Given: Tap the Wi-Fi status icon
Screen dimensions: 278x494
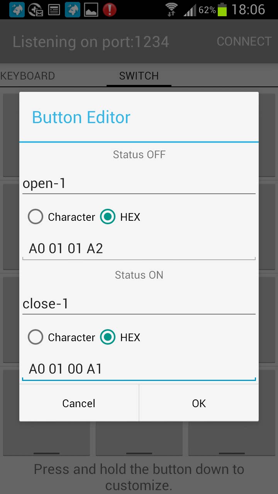Looking at the screenshot, I should [x=171, y=10].
